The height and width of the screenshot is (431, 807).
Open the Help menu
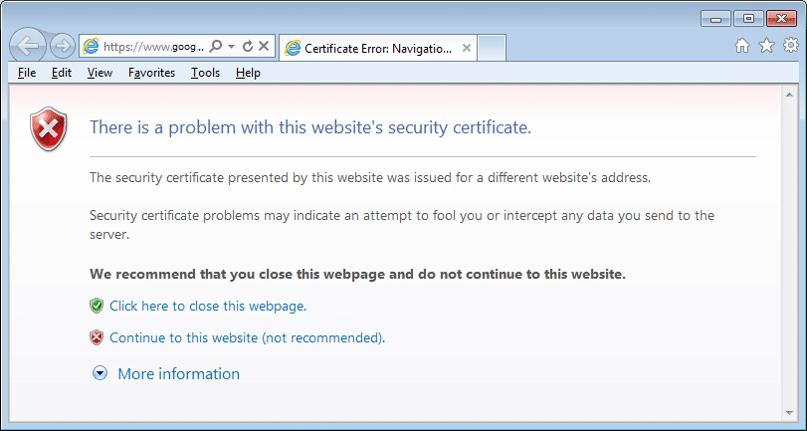coord(248,73)
